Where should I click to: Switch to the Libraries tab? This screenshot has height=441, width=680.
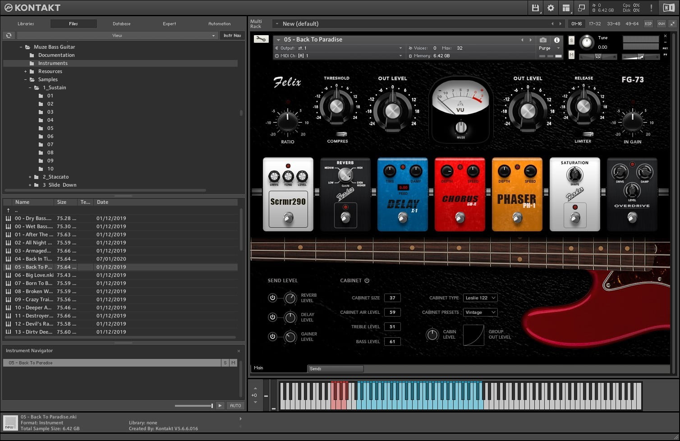tap(26, 23)
